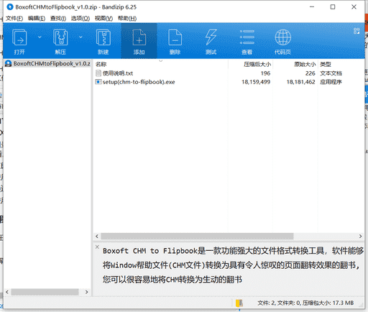
Task: Sort by Type (类型) column header
Action: pyautogui.click(x=326, y=64)
